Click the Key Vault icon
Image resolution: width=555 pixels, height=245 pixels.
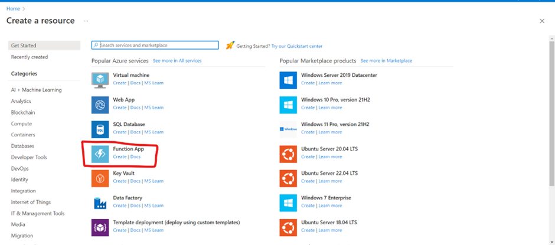[x=100, y=178]
